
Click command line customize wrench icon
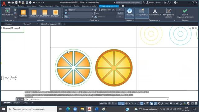coord(22,100)
